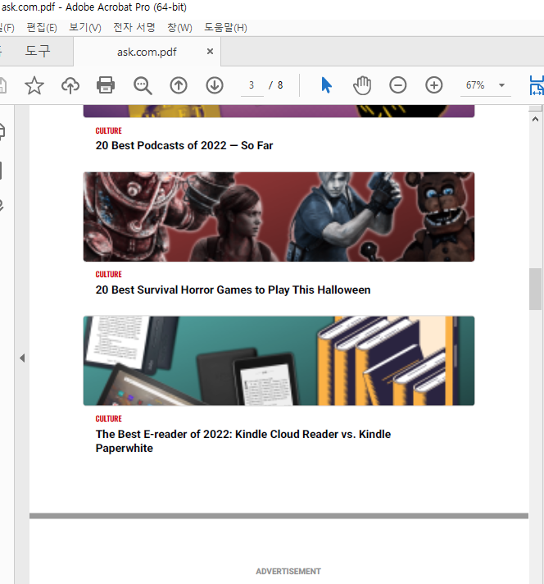
Task: Zoom out with the minus button
Action: click(x=398, y=85)
